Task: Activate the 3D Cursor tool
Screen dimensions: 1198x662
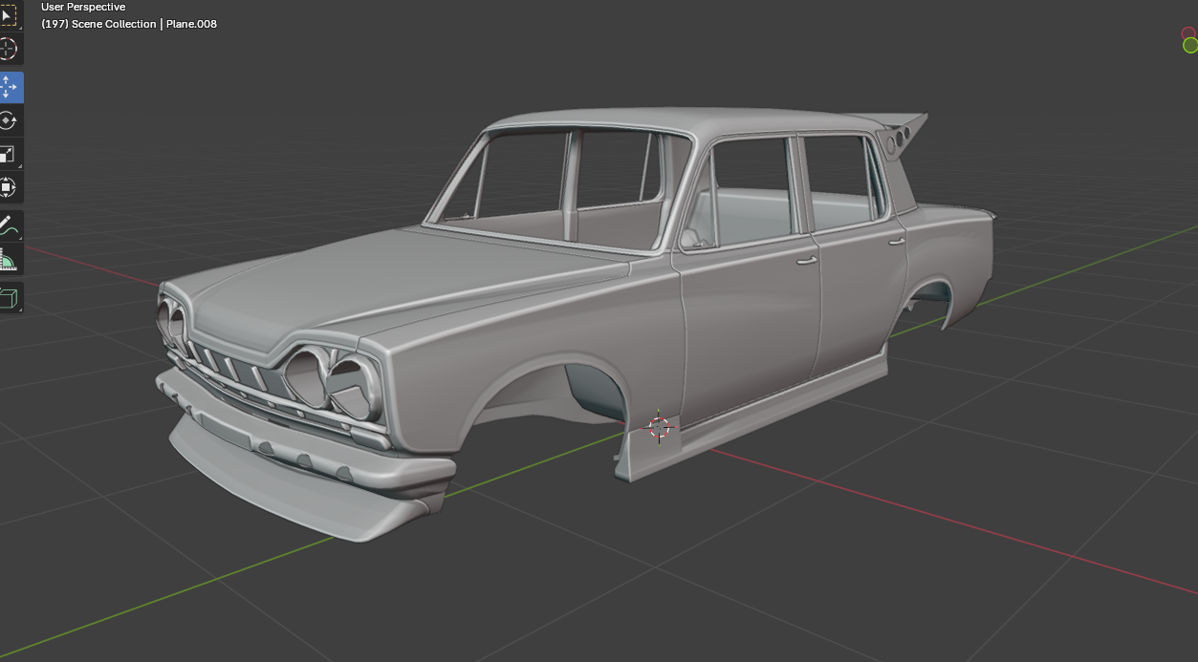Action: click(x=9, y=49)
